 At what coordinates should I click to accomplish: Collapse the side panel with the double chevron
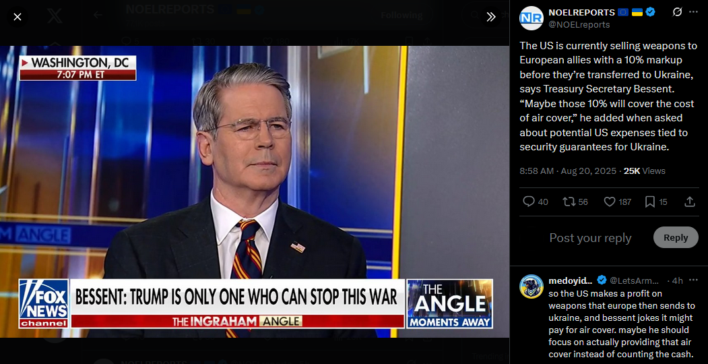point(491,17)
